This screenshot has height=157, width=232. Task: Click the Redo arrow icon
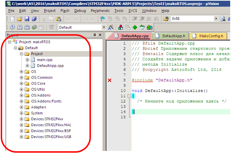point(76,19)
